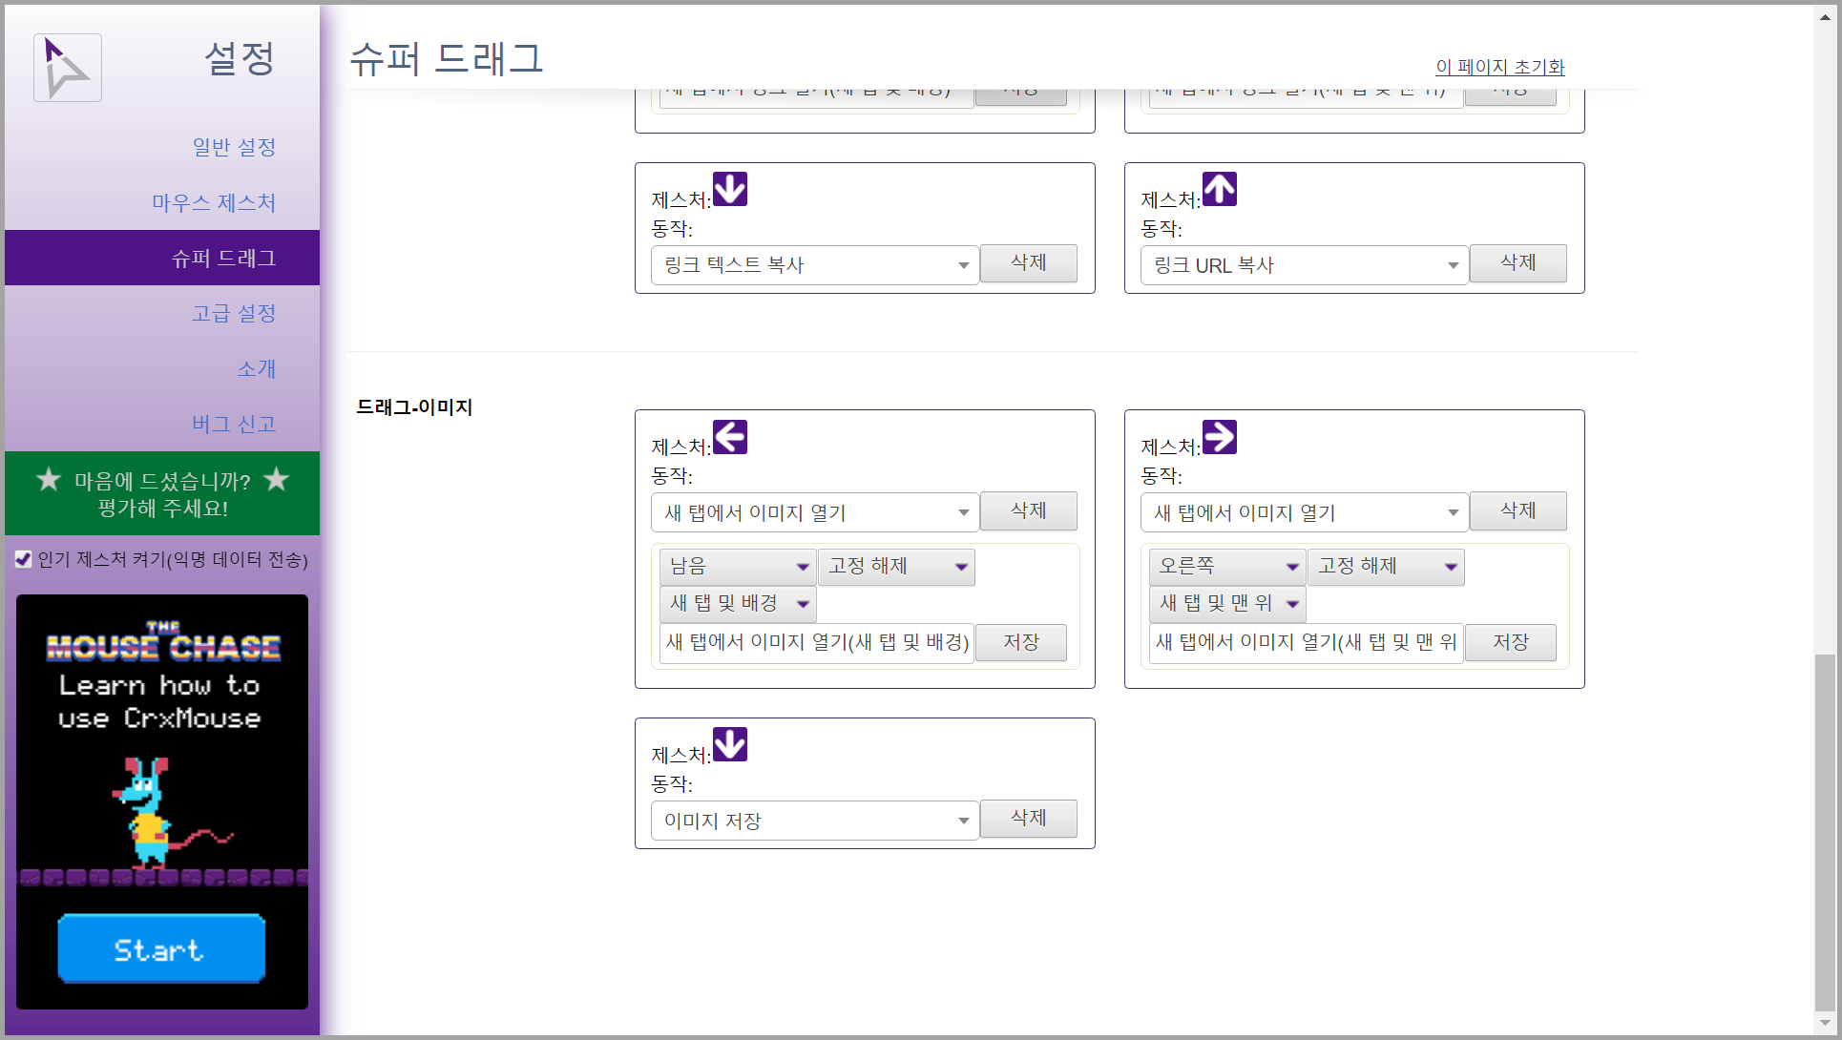Click the down-arrow gesture icon above 링크 텍스트 복사
The width and height of the screenshot is (1842, 1040).
coord(730,189)
